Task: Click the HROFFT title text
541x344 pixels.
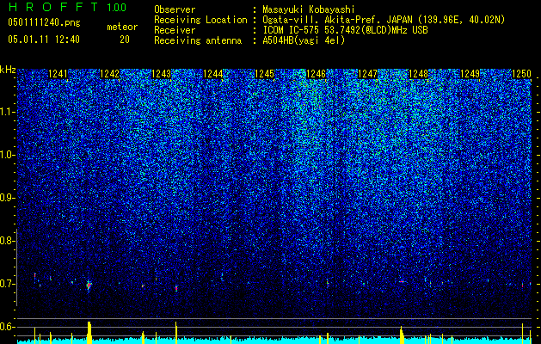Action: coord(54,7)
